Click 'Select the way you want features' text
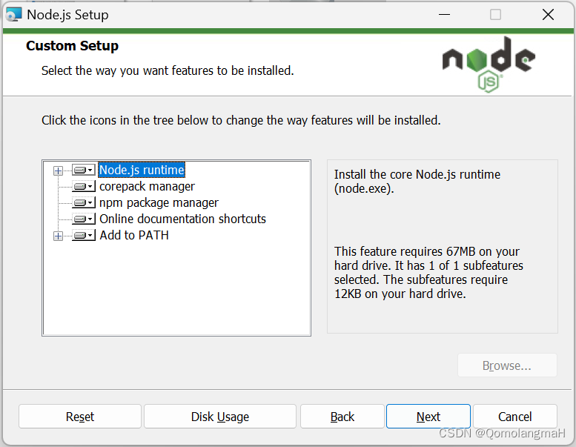The height and width of the screenshot is (447, 576). (x=168, y=70)
